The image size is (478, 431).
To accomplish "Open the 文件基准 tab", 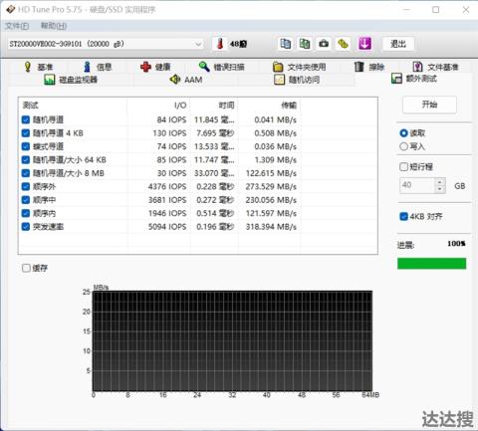I will coord(435,67).
